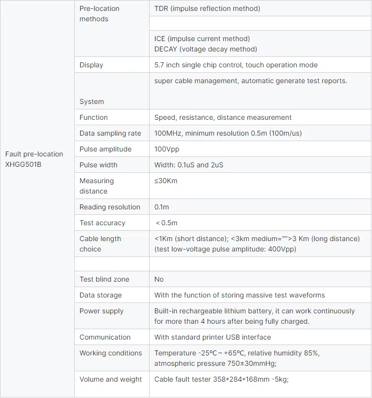Click the 'Volume and weight' label
372x398 pixels.
[111, 379]
